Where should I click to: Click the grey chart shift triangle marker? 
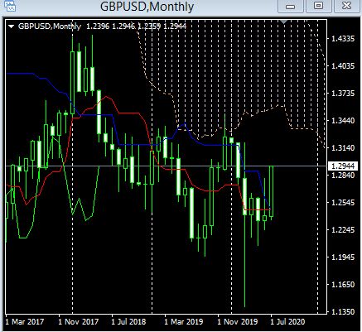click(x=284, y=22)
